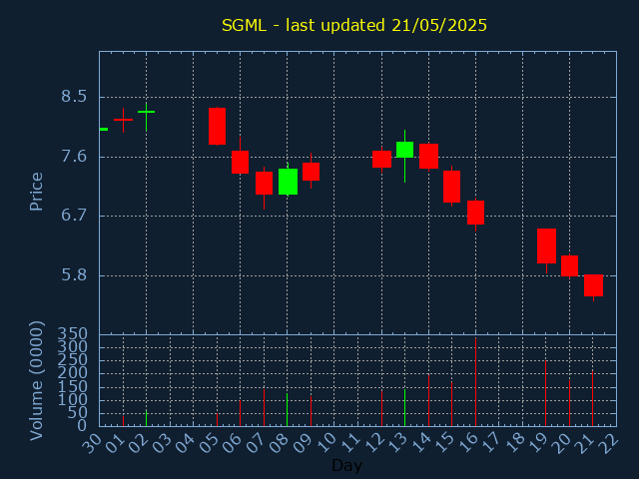
Task: Click the red volume bar for day 19
Action: (546, 393)
